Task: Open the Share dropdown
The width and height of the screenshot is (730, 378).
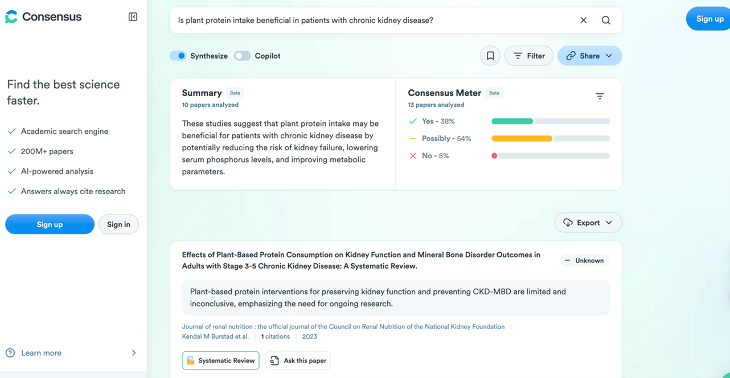Action: (x=589, y=56)
